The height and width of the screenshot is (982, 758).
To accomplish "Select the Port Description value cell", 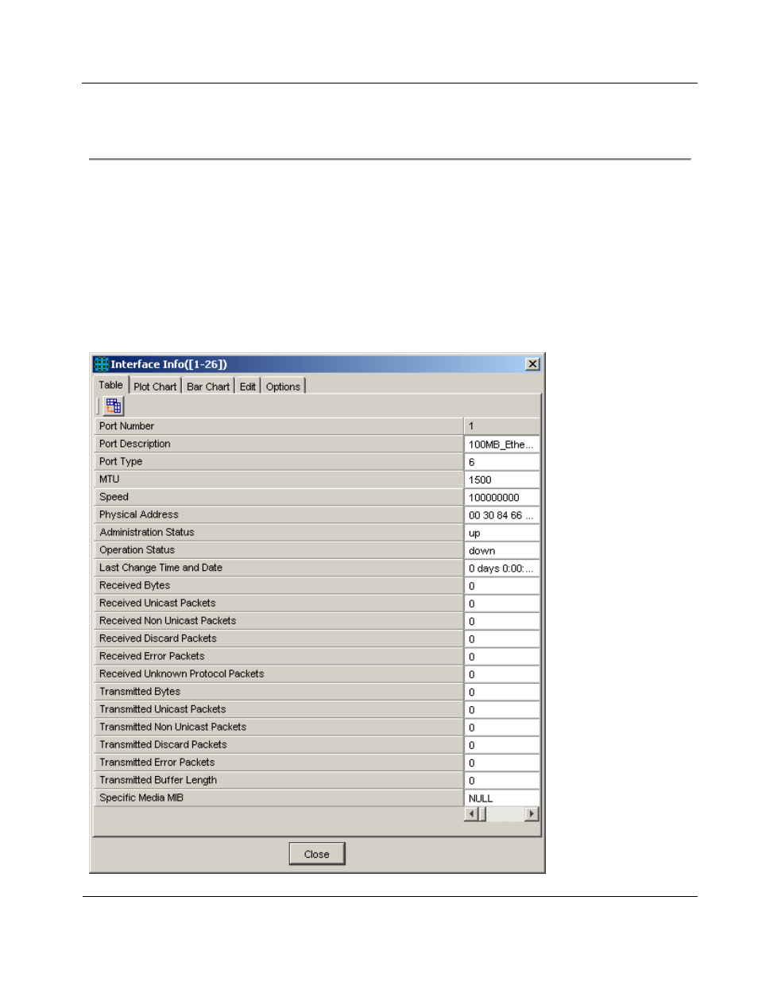I will 501,444.
